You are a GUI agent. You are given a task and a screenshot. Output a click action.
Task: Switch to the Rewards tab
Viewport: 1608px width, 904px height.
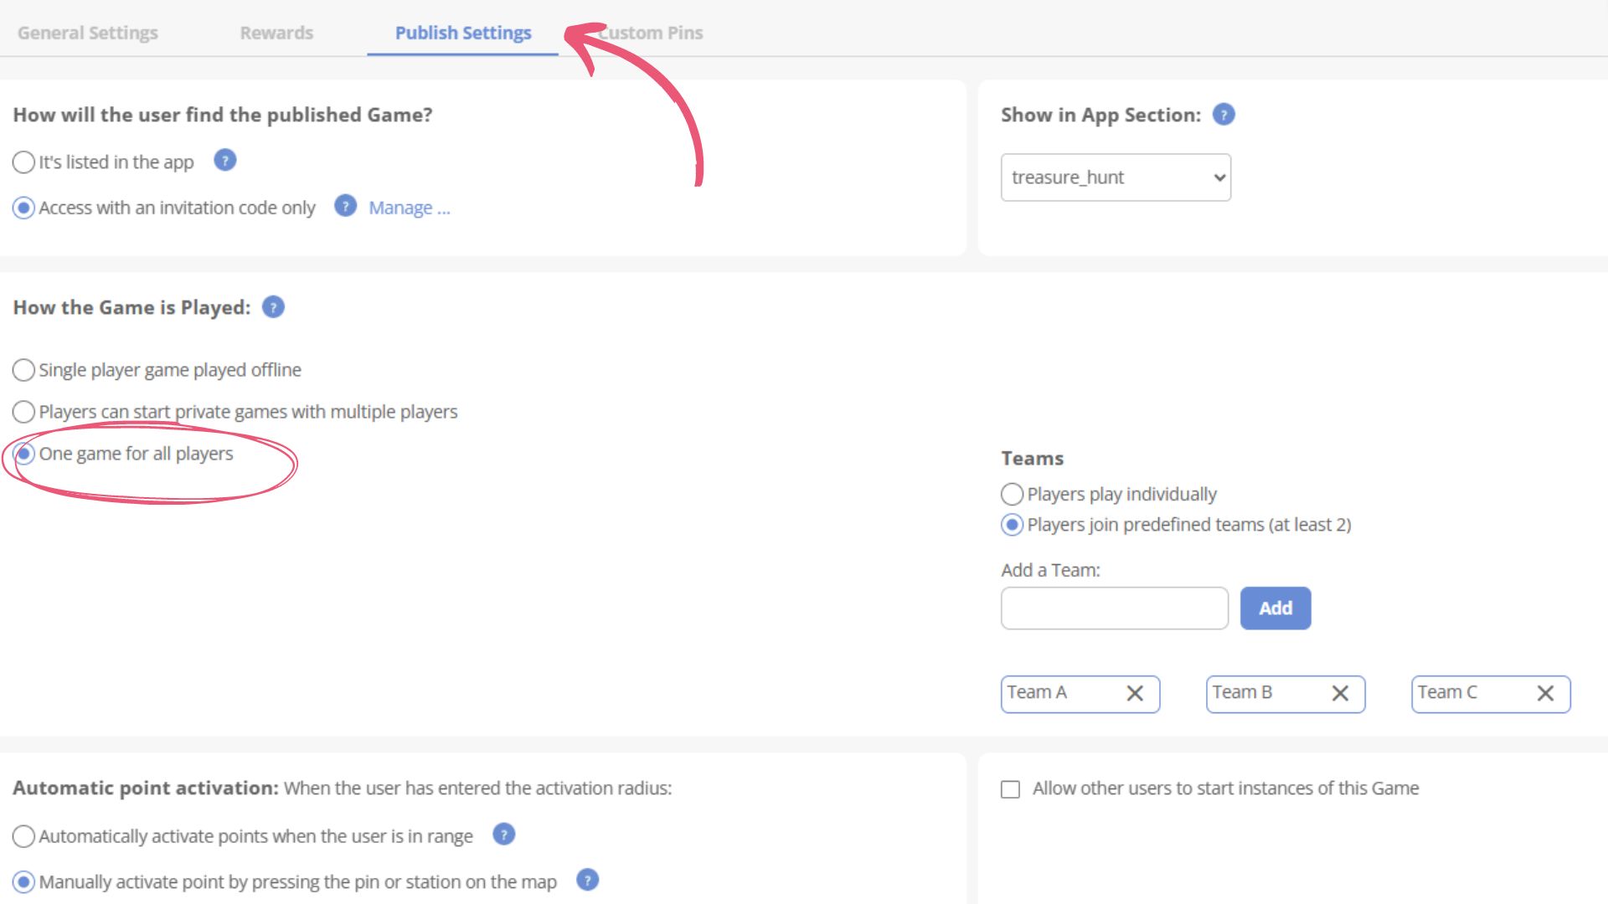(276, 33)
